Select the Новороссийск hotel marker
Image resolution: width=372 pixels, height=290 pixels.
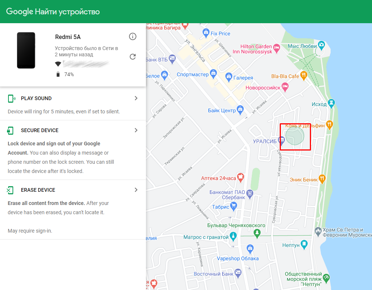[x=285, y=87]
